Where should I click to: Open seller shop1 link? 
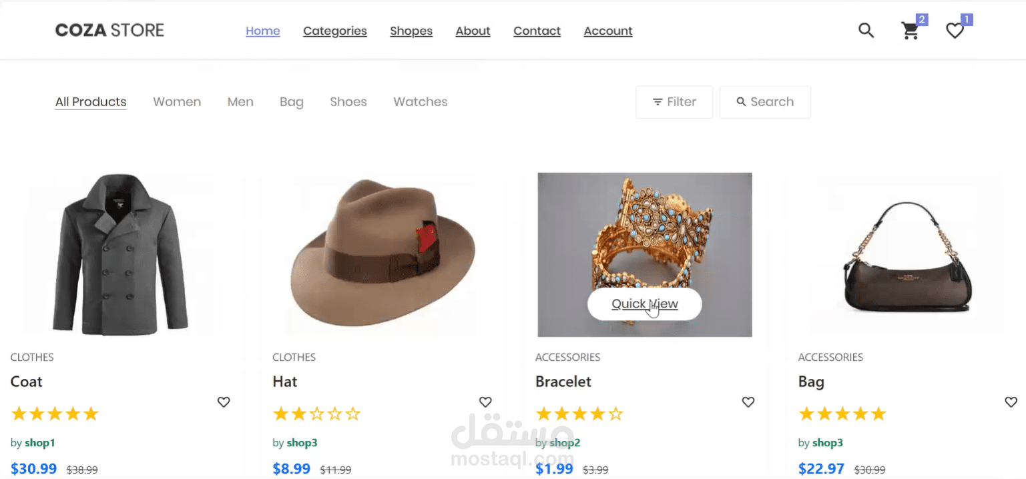tap(40, 443)
